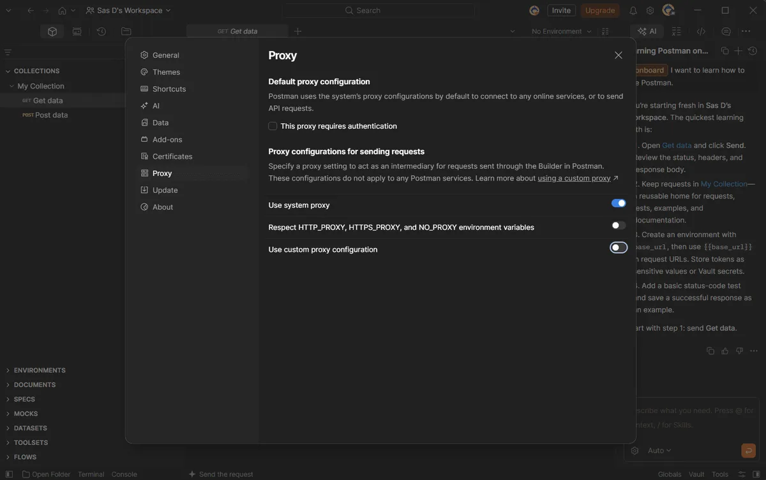Add new tab with plus icon
This screenshot has width=766, height=480.
tap(297, 31)
